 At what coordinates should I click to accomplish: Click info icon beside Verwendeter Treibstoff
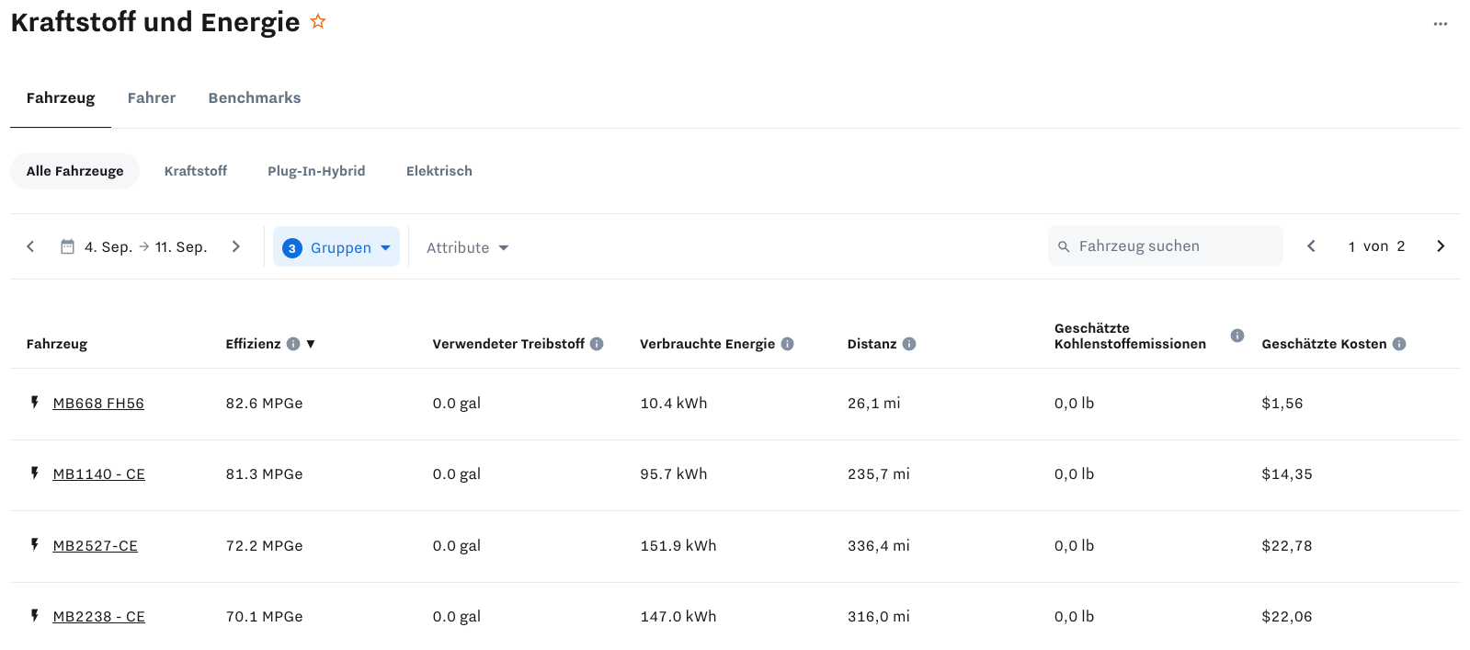tap(597, 344)
